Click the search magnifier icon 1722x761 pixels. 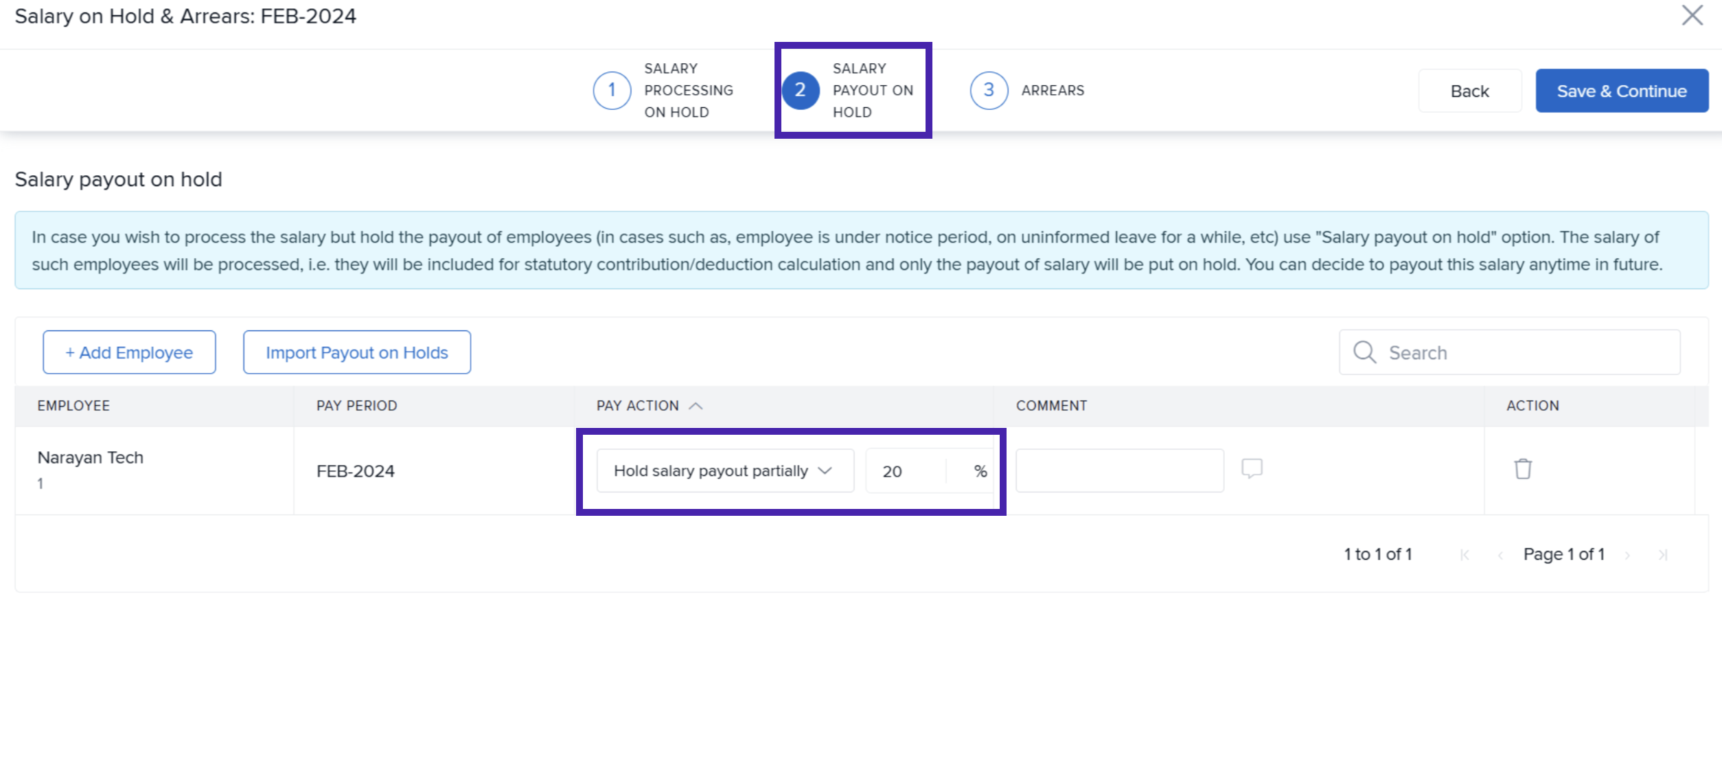click(1364, 352)
